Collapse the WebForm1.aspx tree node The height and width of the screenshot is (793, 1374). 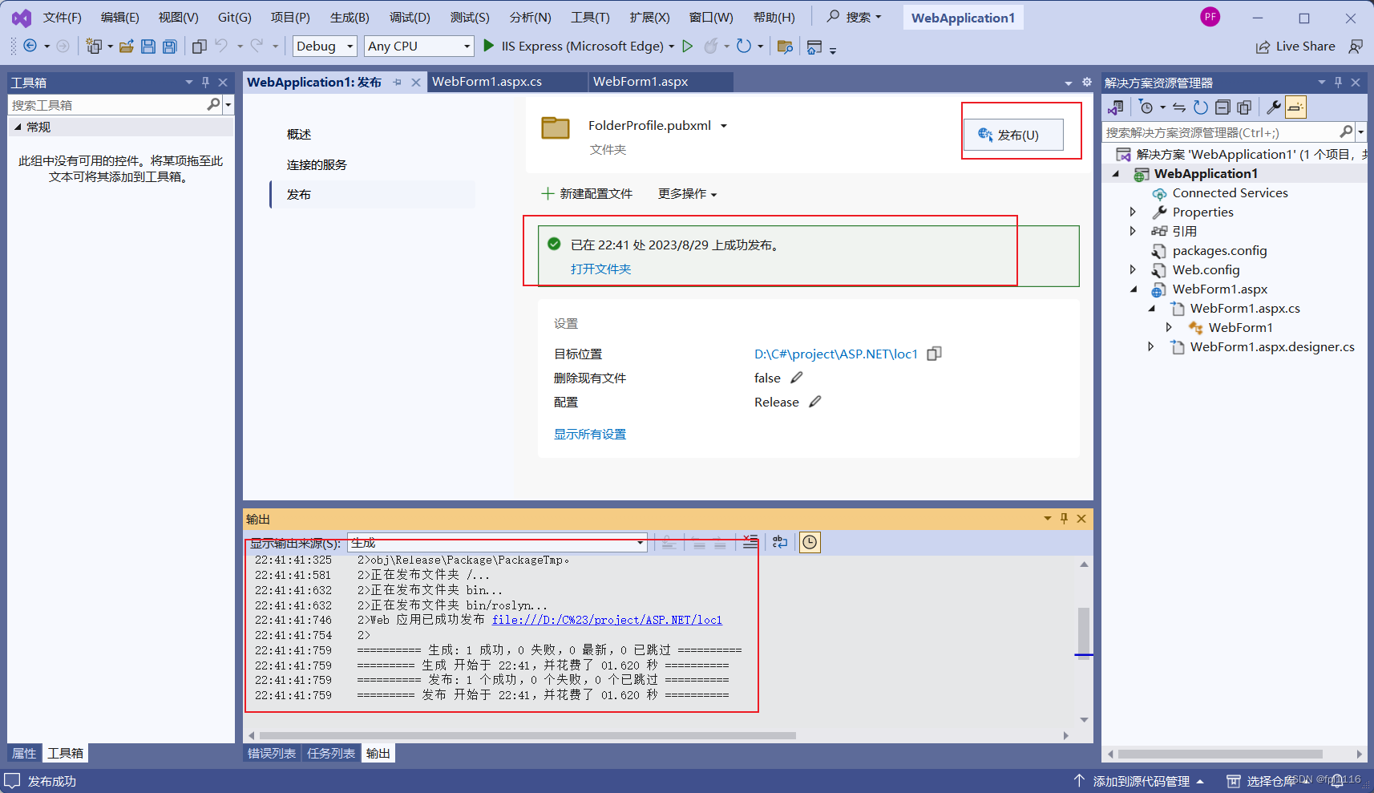tap(1134, 289)
